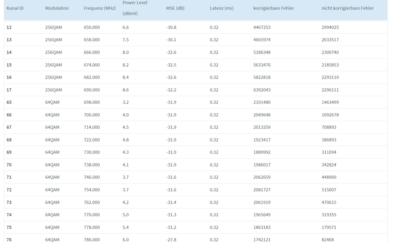Click the Frequenz (MHz) column header
This screenshot has width=393, height=243.
(100, 8)
